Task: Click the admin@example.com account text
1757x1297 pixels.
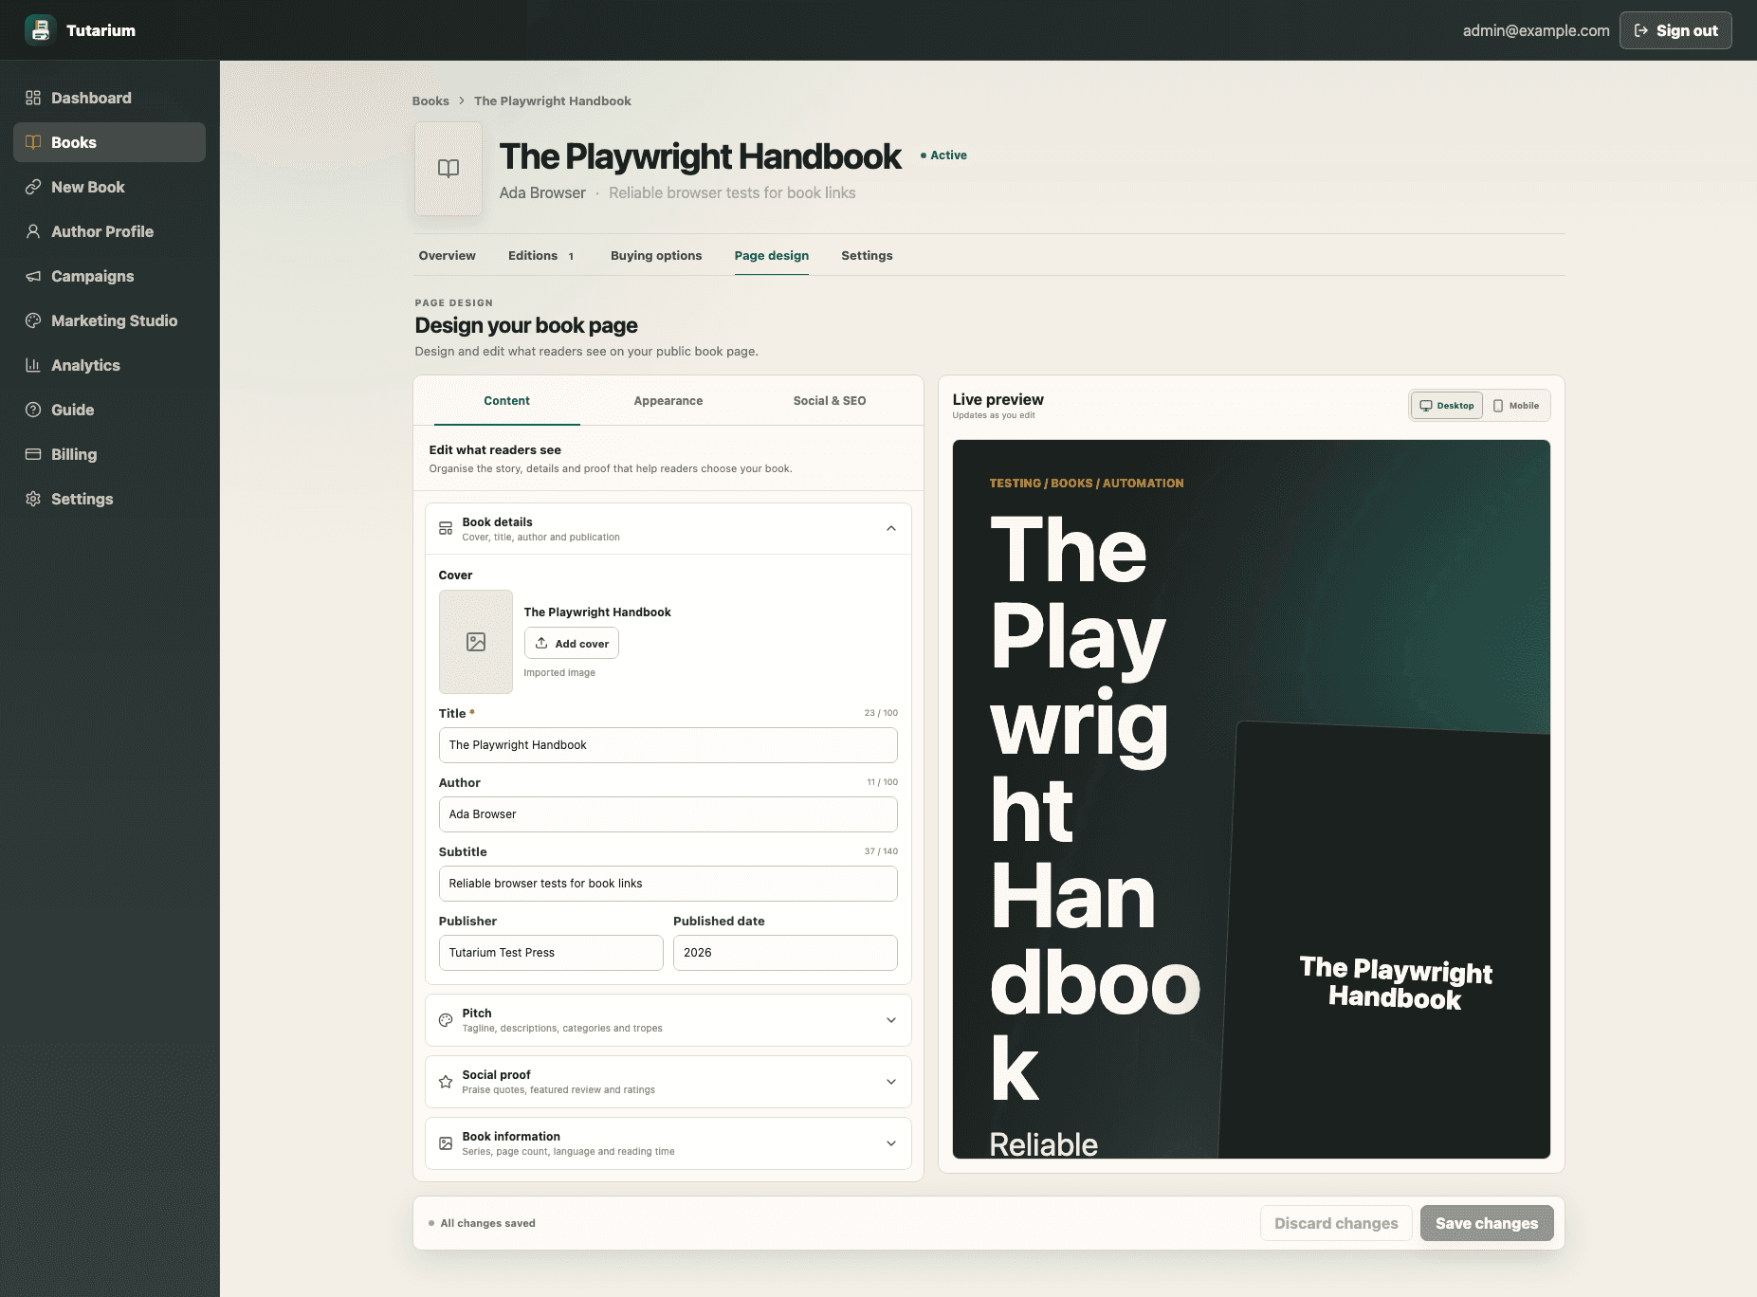Action: pos(1536,30)
